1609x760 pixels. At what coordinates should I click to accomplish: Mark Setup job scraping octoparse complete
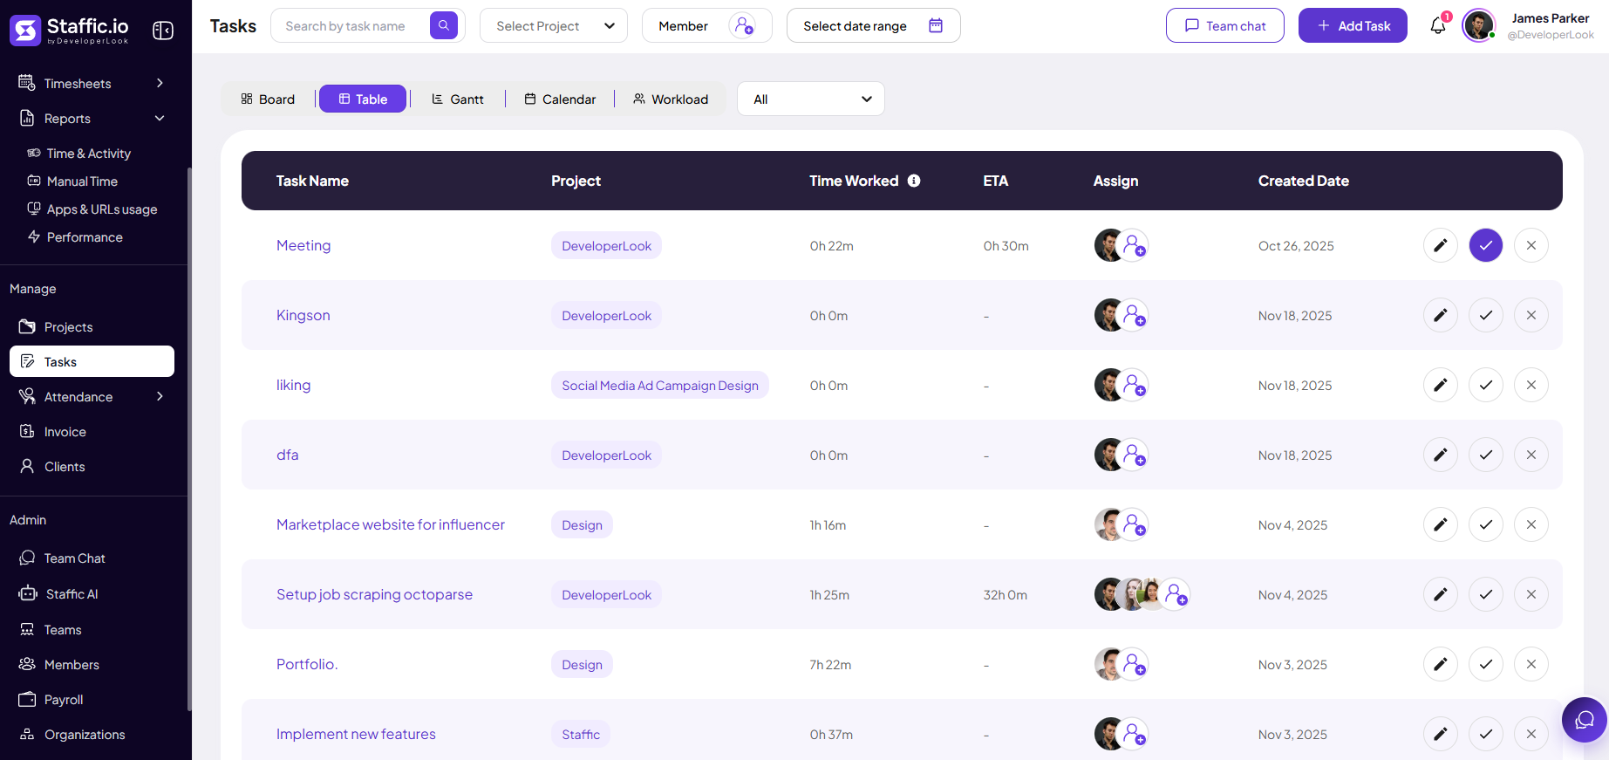point(1486,594)
